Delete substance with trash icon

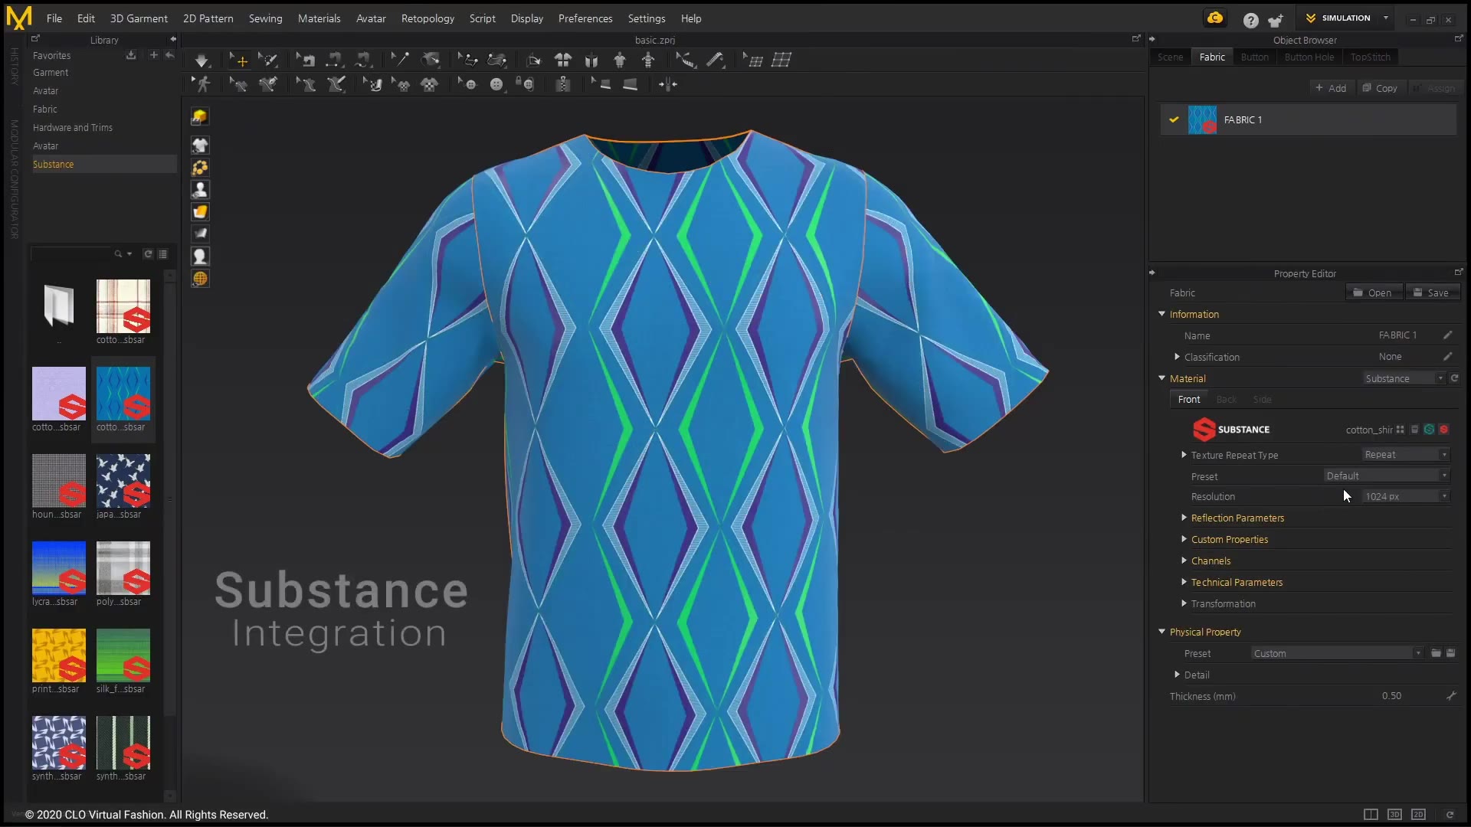click(1414, 430)
